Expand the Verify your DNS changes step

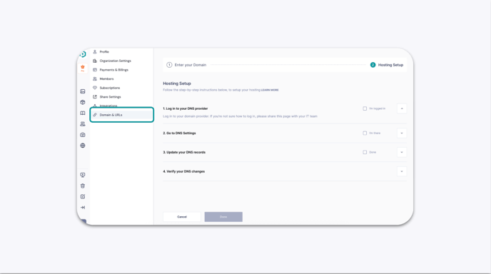coord(402,171)
